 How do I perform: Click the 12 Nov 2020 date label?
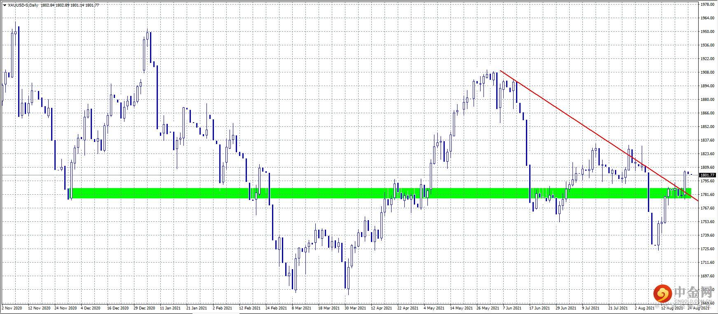point(39,308)
